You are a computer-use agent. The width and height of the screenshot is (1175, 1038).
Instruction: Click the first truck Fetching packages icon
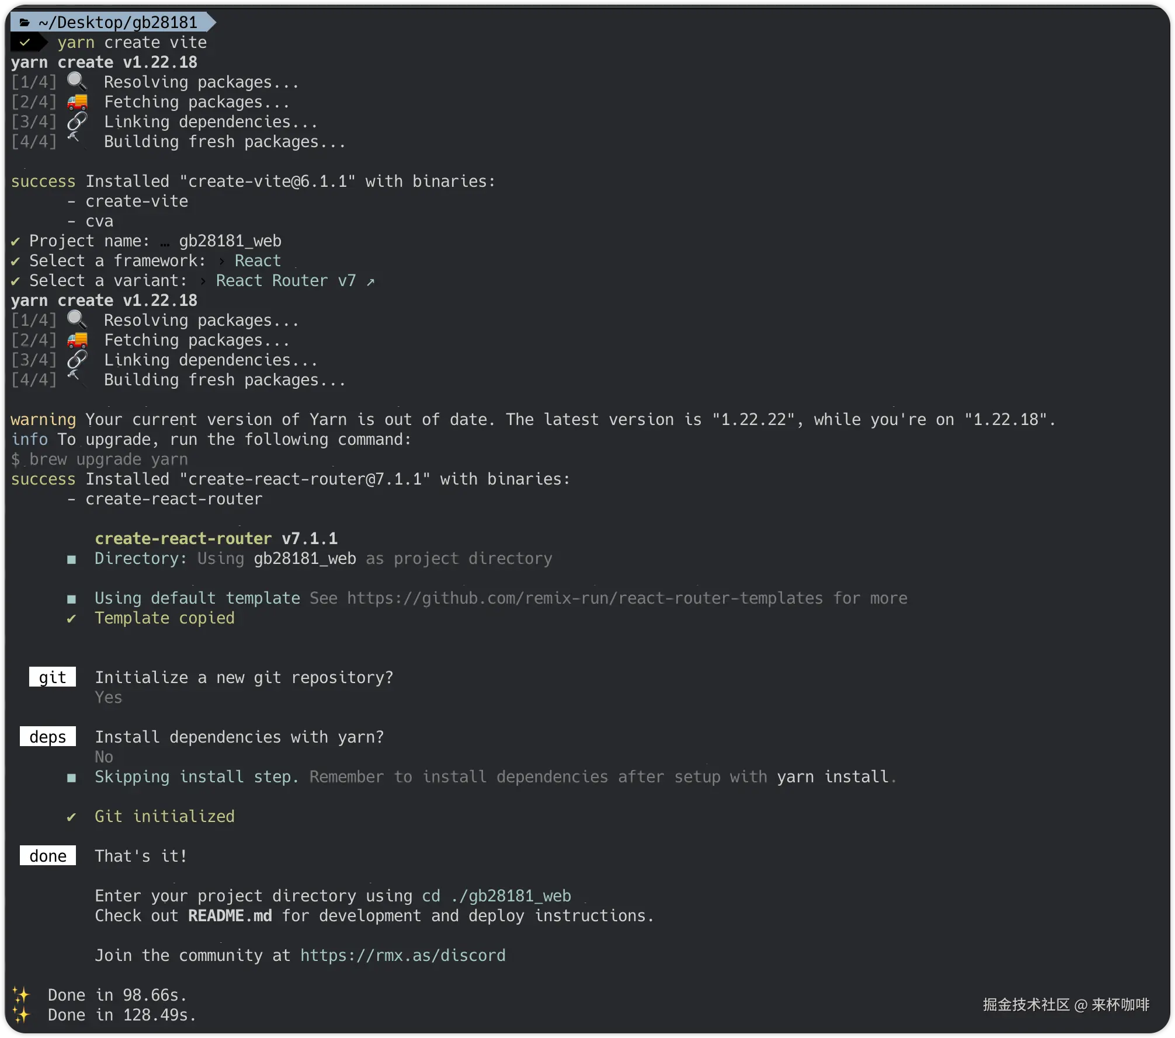tap(77, 102)
